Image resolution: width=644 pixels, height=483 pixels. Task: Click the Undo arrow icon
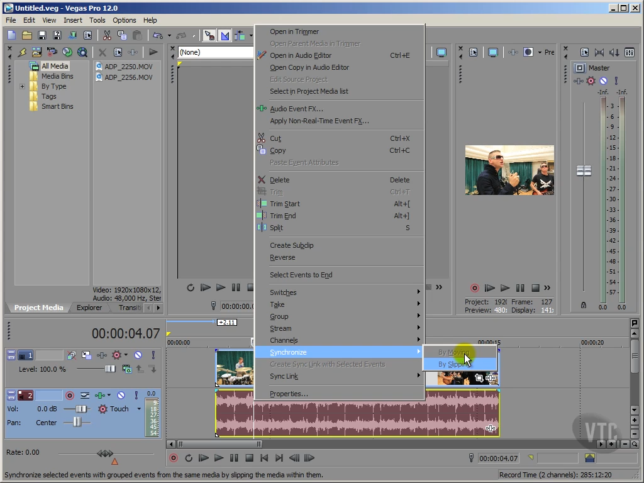(x=158, y=35)
